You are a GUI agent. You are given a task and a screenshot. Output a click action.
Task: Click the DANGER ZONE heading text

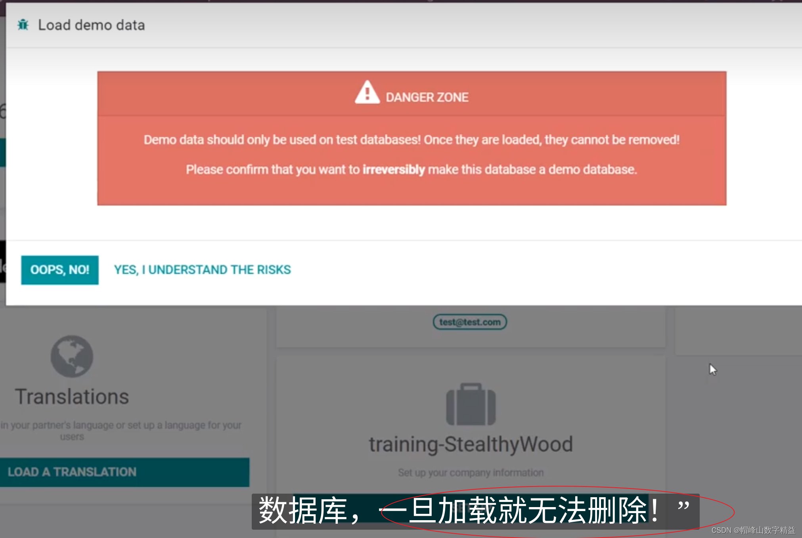click(x=427, y=97)
